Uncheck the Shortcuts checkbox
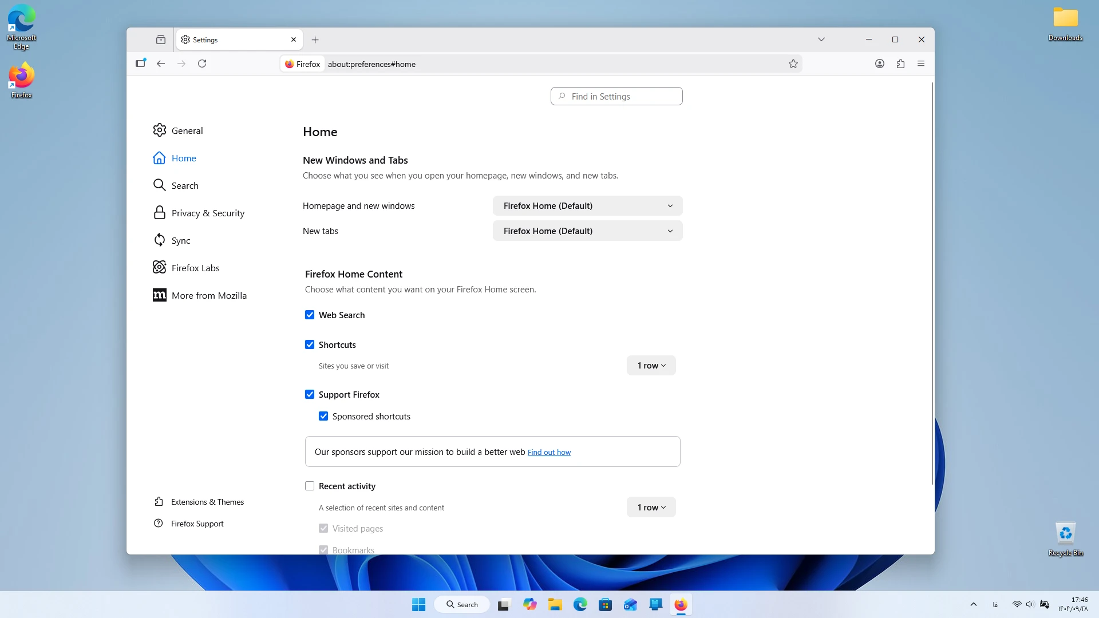This screenshot has width=1099, height=618. point(310,344)
